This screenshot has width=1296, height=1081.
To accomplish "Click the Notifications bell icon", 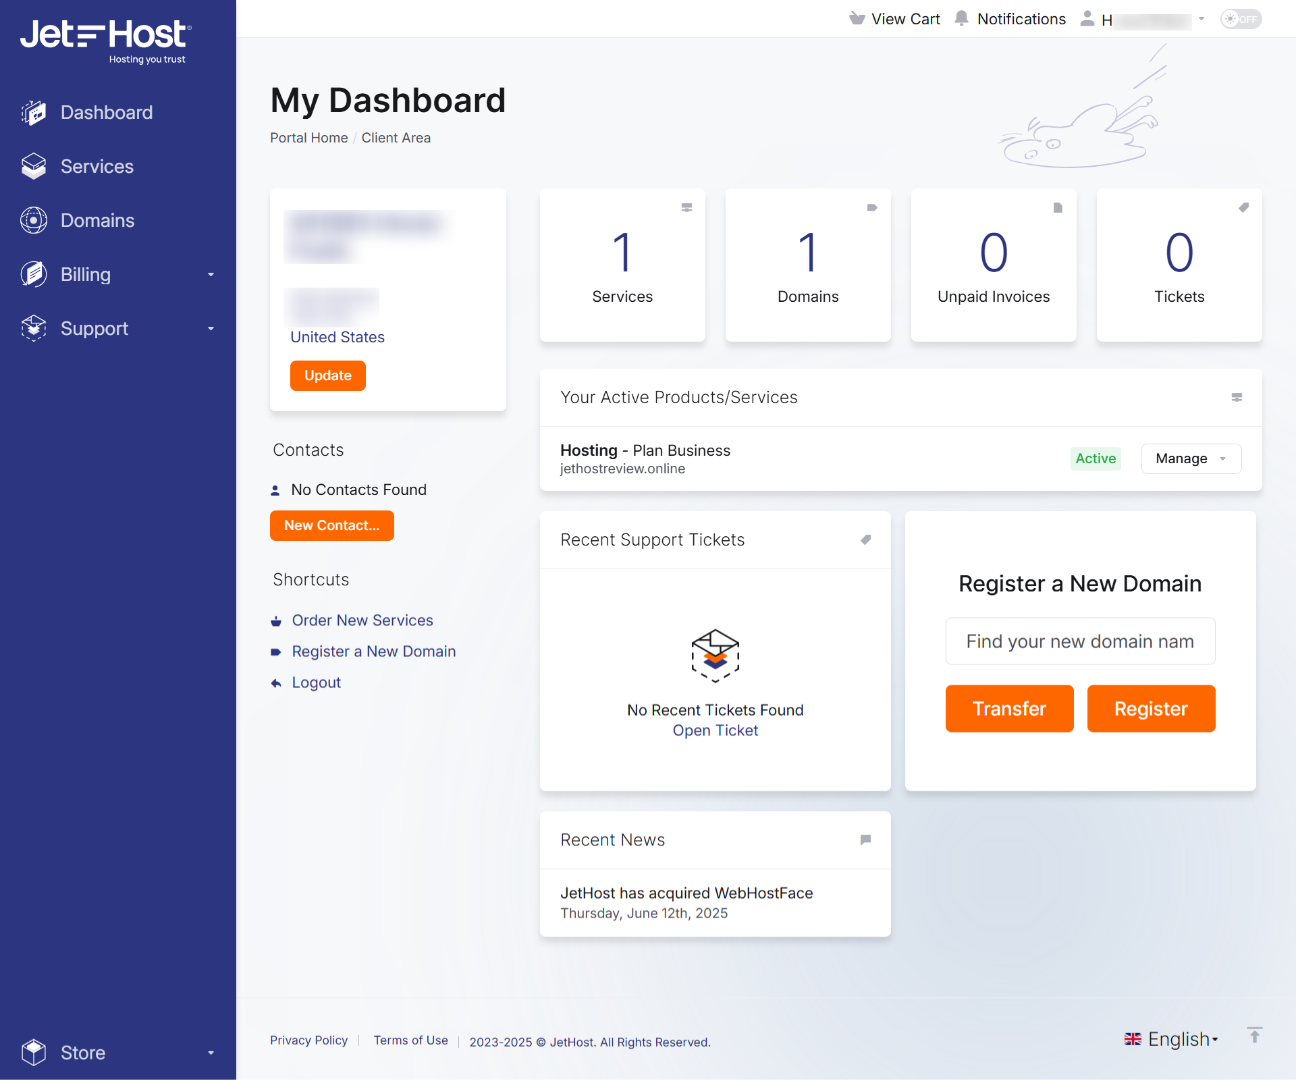I will coord(962,19).
